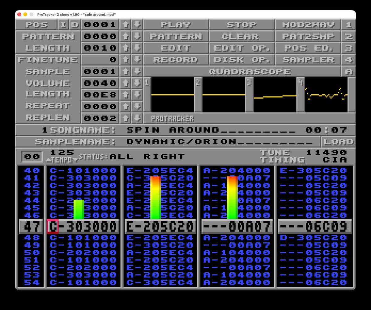The height and width of the screenshot is (310, 371).
Task: Click the playback time 00:07 display
Action: [326, 130]
